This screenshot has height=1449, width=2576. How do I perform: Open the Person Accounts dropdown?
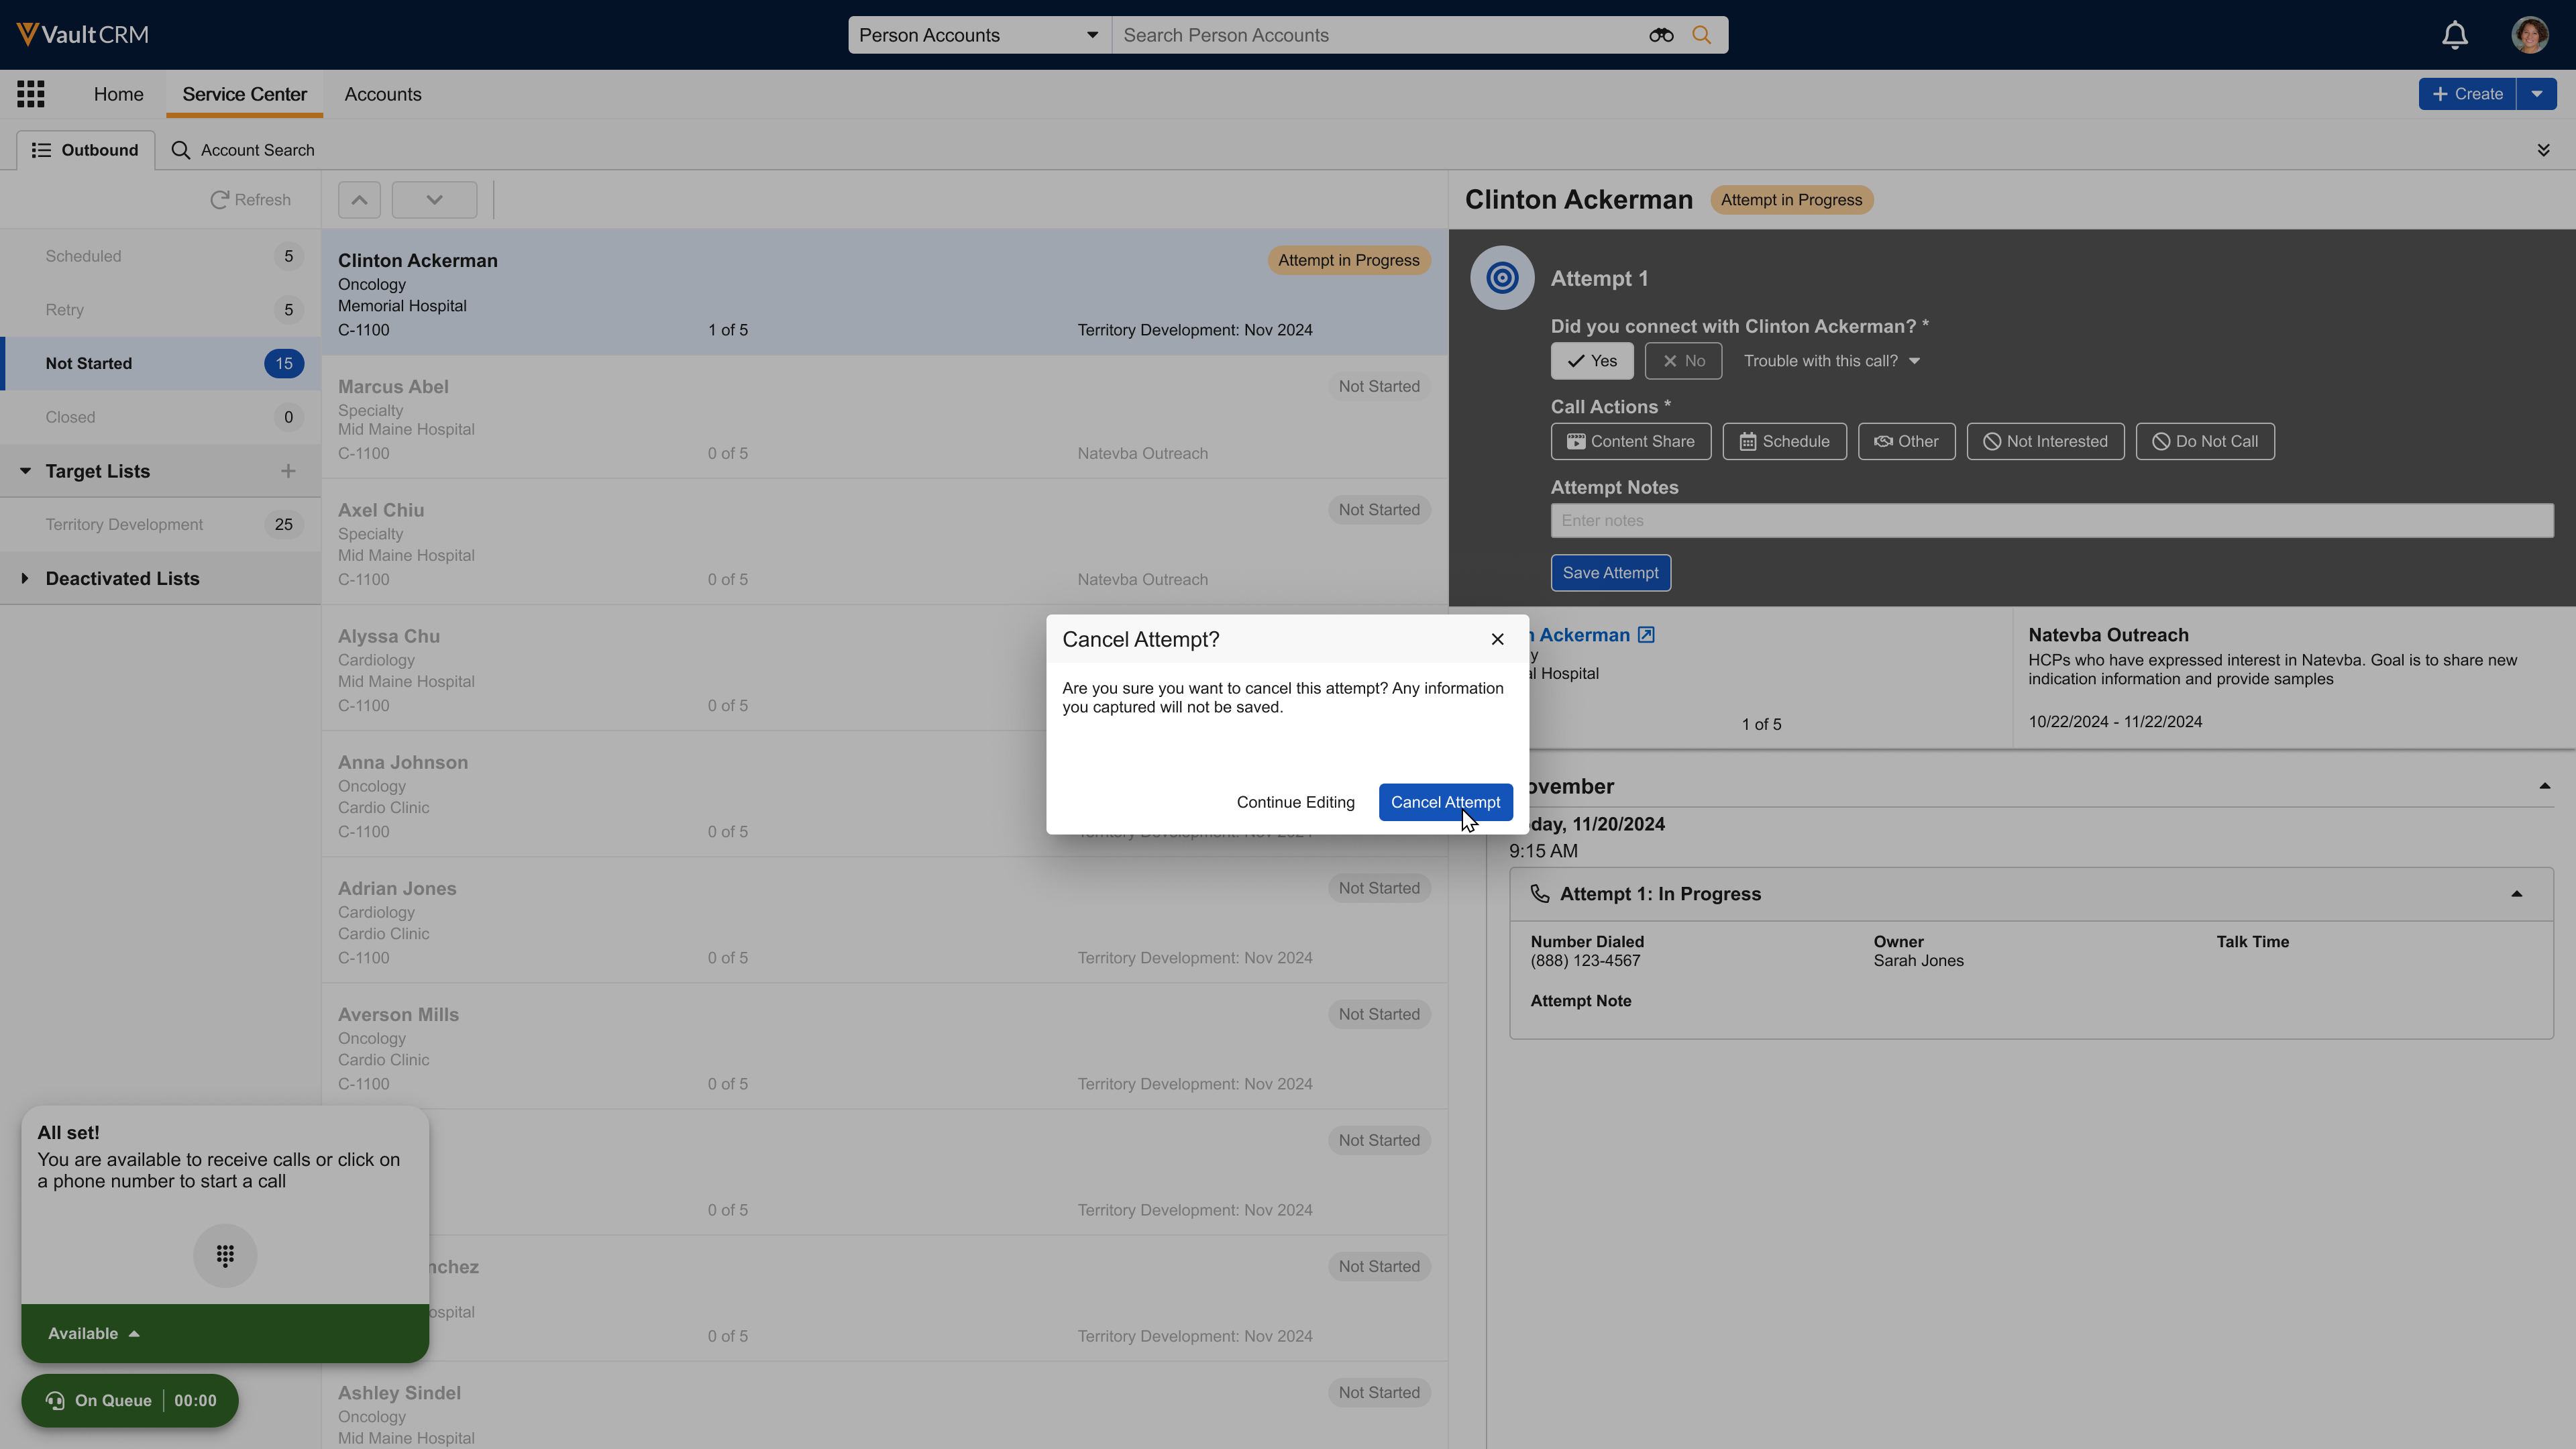pos(978,35)
